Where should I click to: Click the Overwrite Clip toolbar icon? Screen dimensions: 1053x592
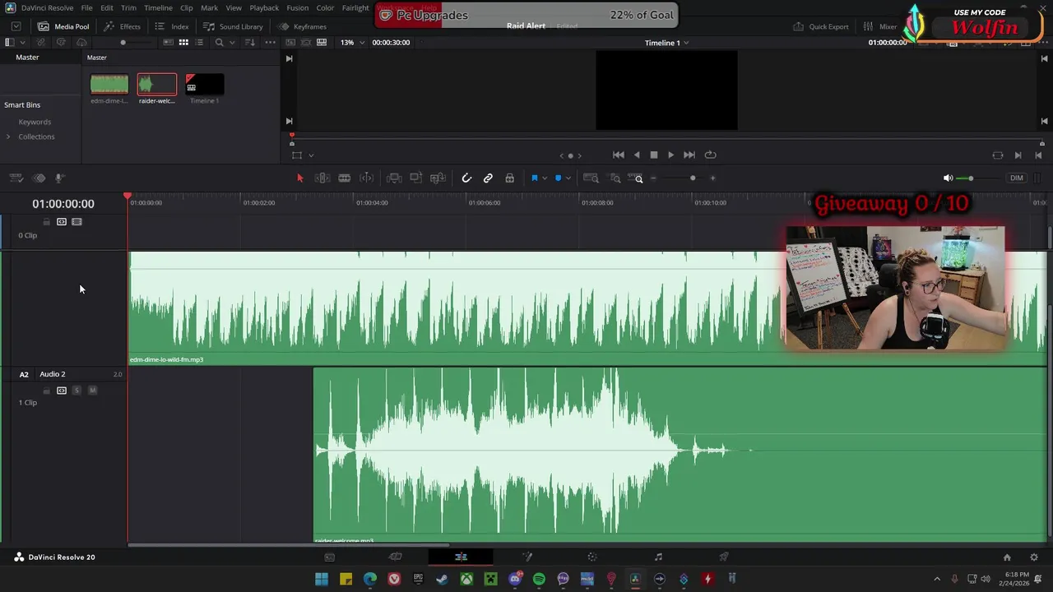coord(416,178)
